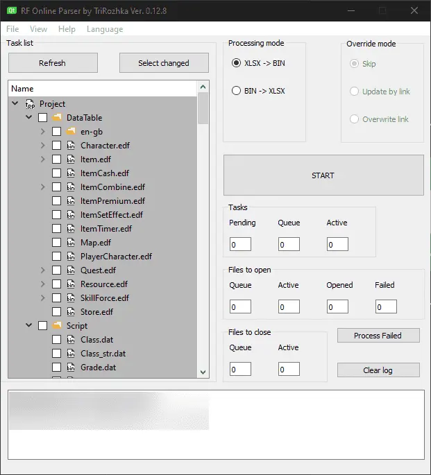Viewport: 431px width, 475px height.
Task: Click the Class_str.dat bin file icon
Action: (71, 354)
